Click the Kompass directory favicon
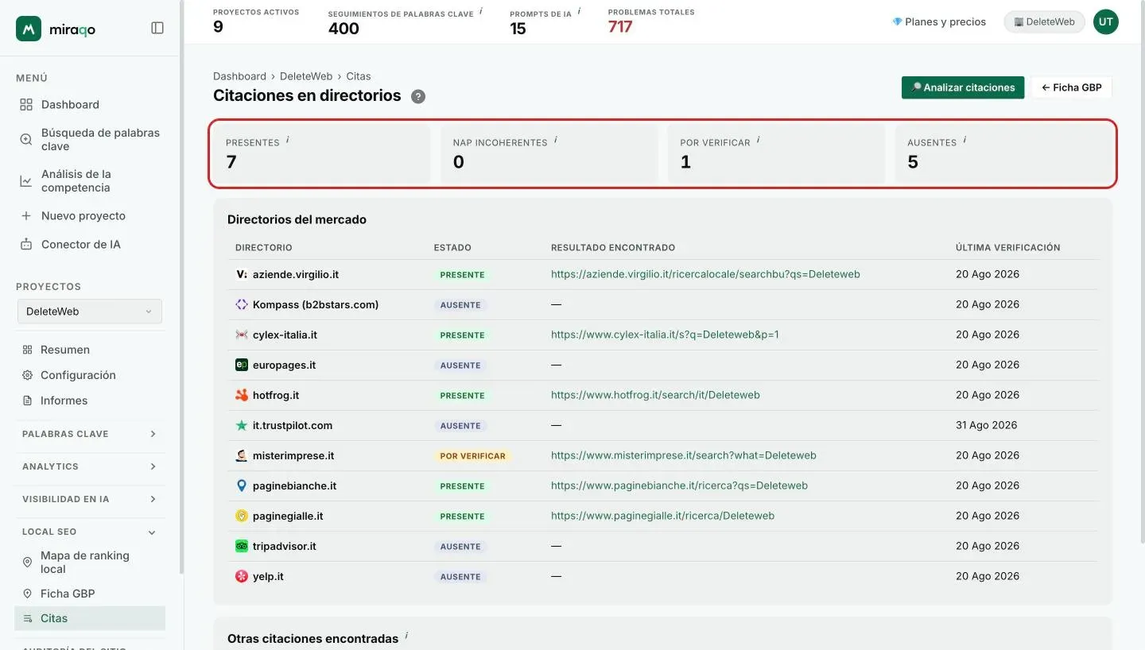 click(x=242, y=304)
